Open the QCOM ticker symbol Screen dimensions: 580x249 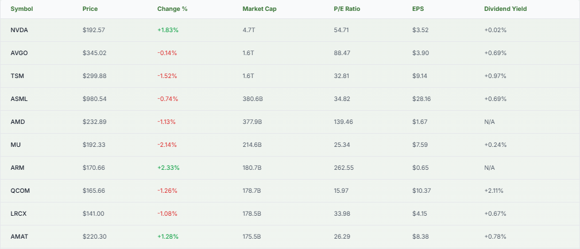click(20, 190)
